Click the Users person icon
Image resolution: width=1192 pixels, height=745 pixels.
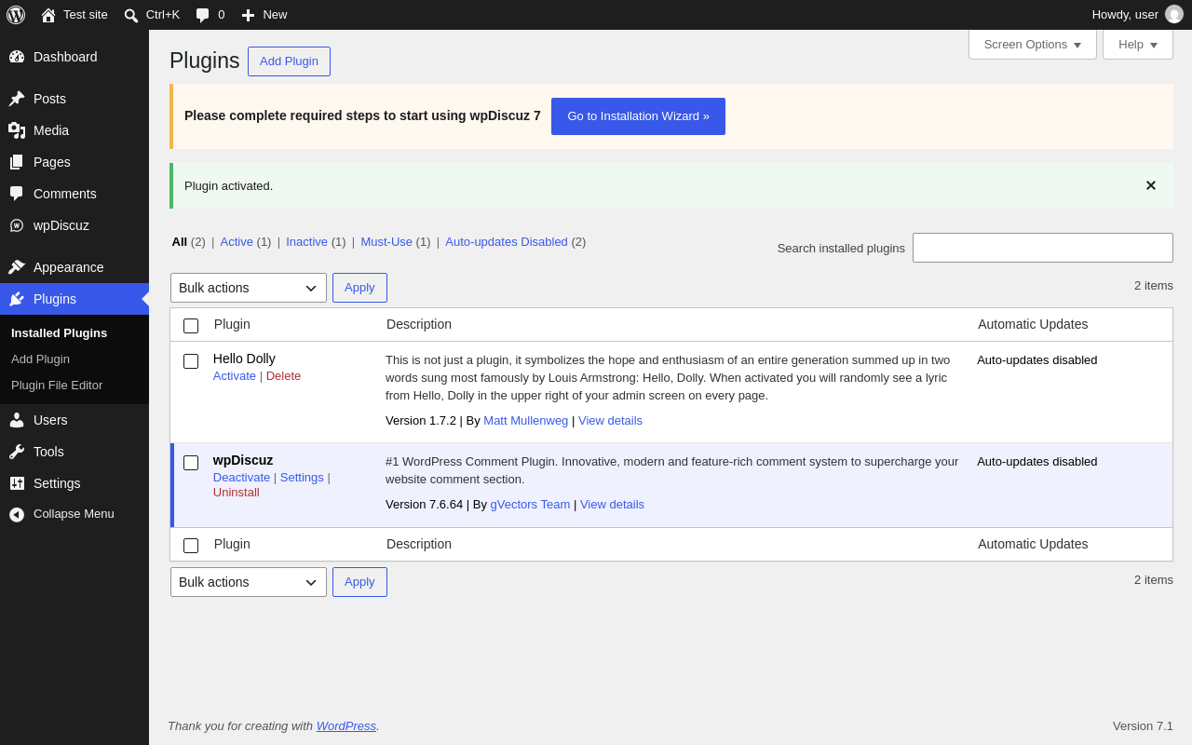click(x=17, y=420)
